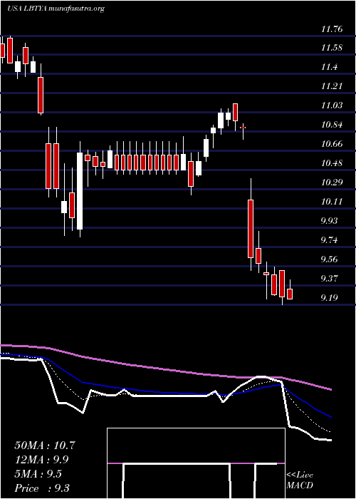The image size is (356, 499).
Task: Click the last red candle near 9.19
Action: (x=290, y=294)
